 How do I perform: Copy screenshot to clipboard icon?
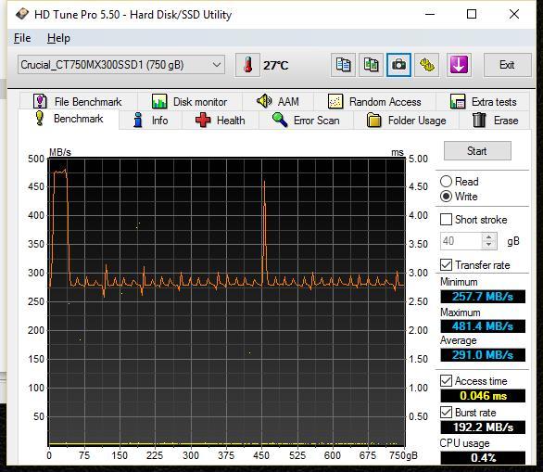tap(371, 65)
